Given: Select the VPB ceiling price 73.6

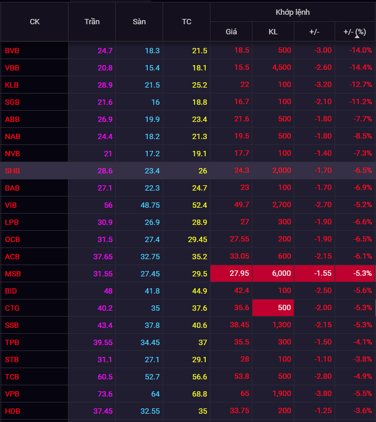Looking at the screenshot, I should point(105,394).
